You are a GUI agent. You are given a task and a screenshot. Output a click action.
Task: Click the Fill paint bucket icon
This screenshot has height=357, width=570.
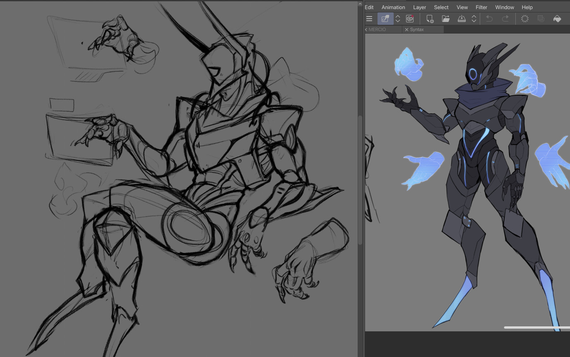click(x=557, y=19)
